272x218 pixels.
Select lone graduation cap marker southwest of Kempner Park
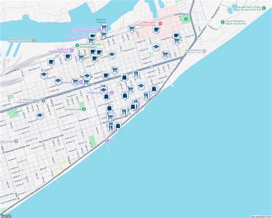40,116
